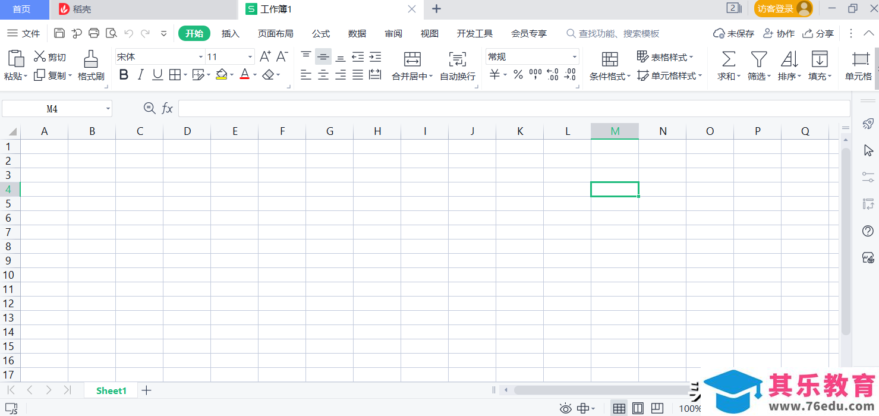Apply thousands separator number style
The image size is (879, 416).
point(535,75)
